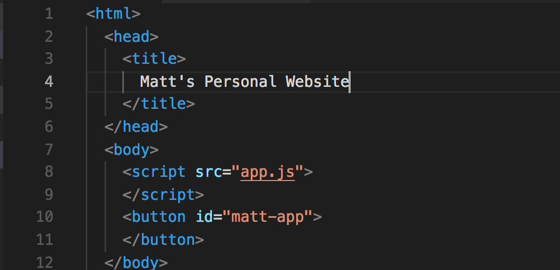Click the script tag name on line 8

(x=159, y=172)
